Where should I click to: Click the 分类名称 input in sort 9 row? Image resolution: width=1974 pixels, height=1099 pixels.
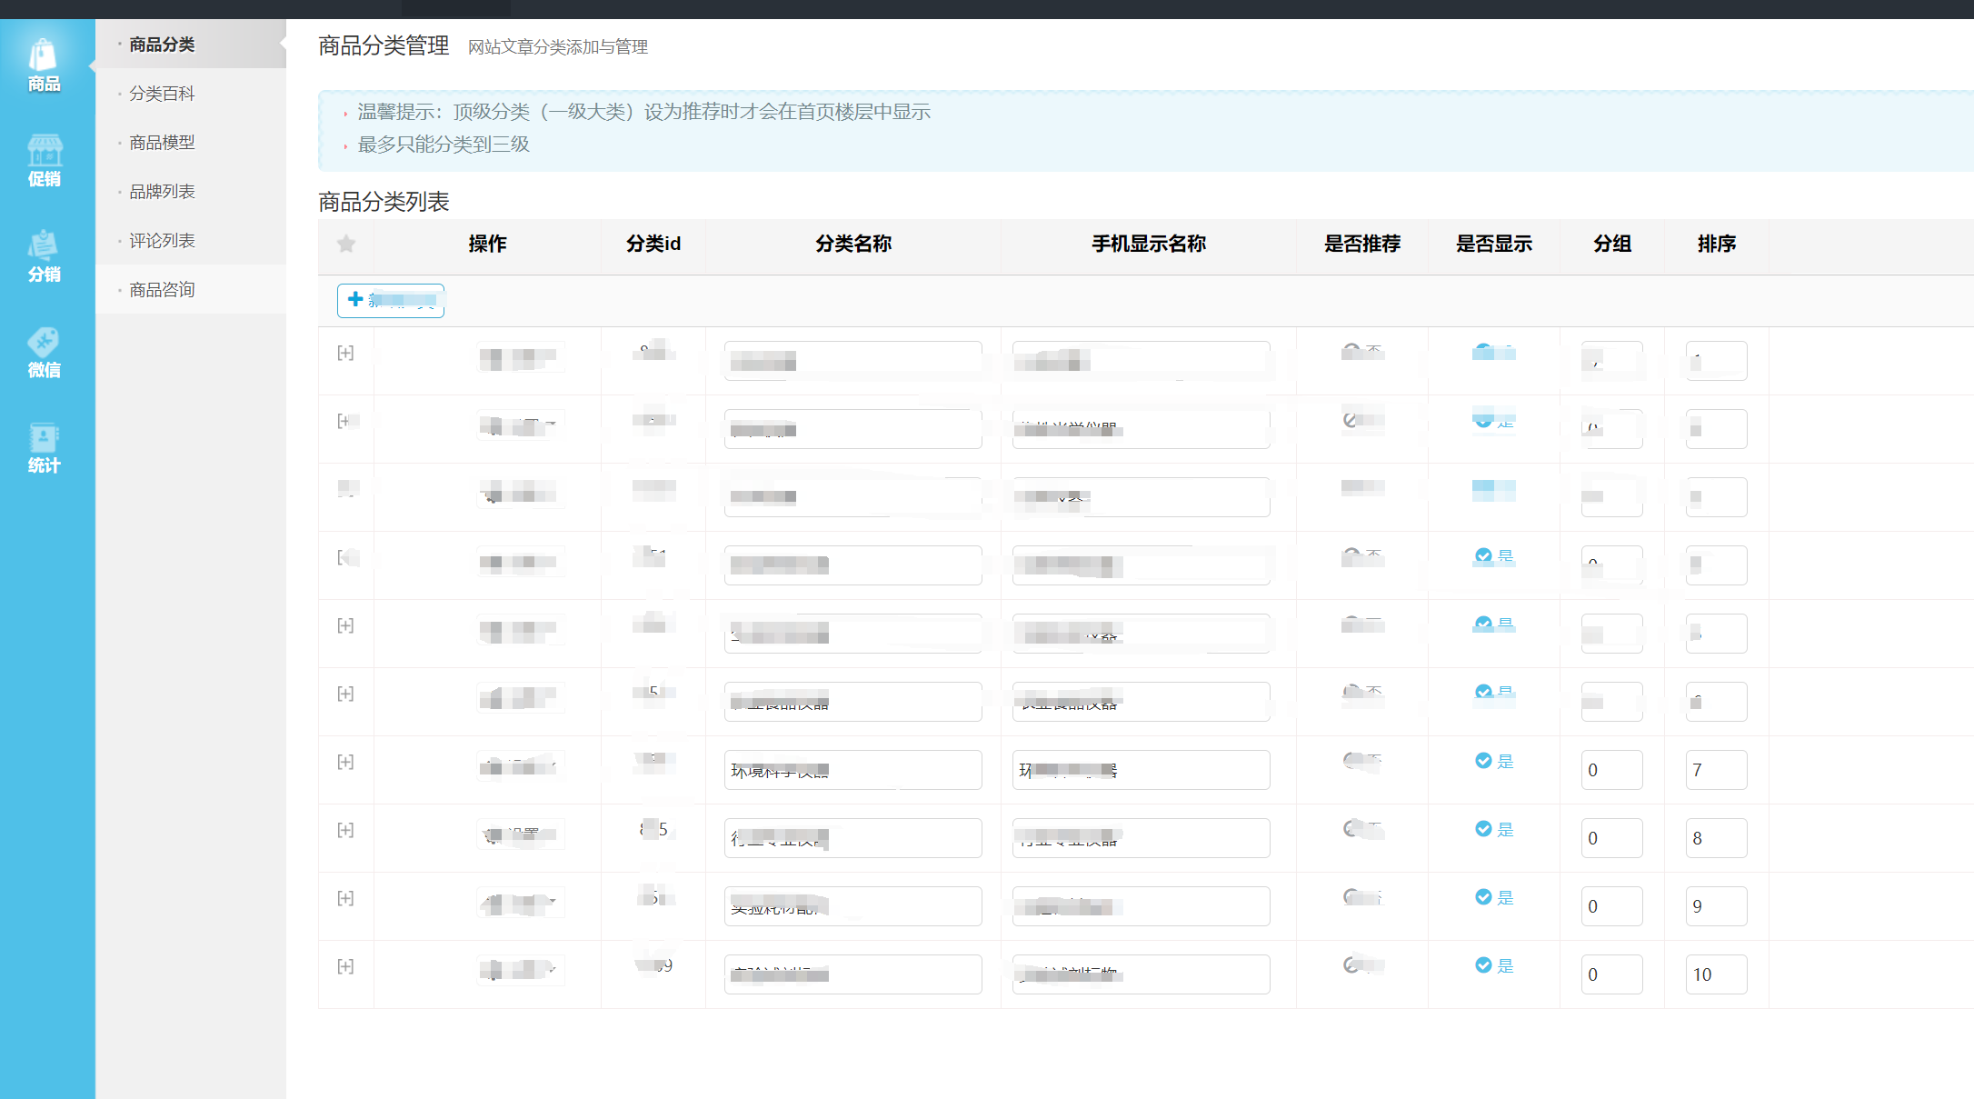852,906
